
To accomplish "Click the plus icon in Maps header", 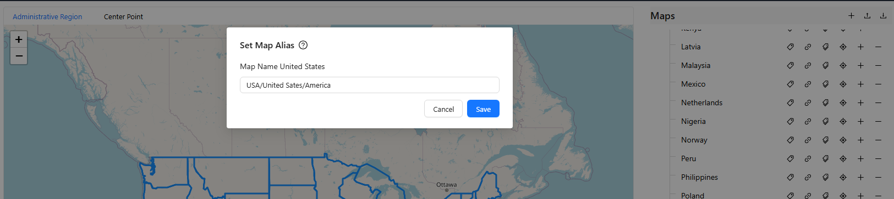I will (851, 16).
